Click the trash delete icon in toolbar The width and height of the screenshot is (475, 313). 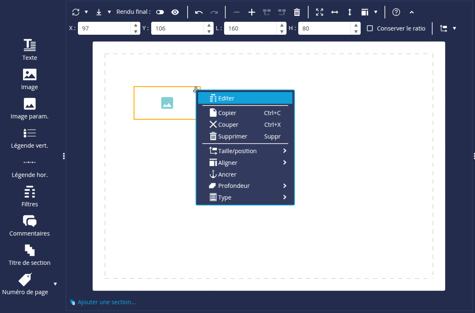(x=297, y=12)
